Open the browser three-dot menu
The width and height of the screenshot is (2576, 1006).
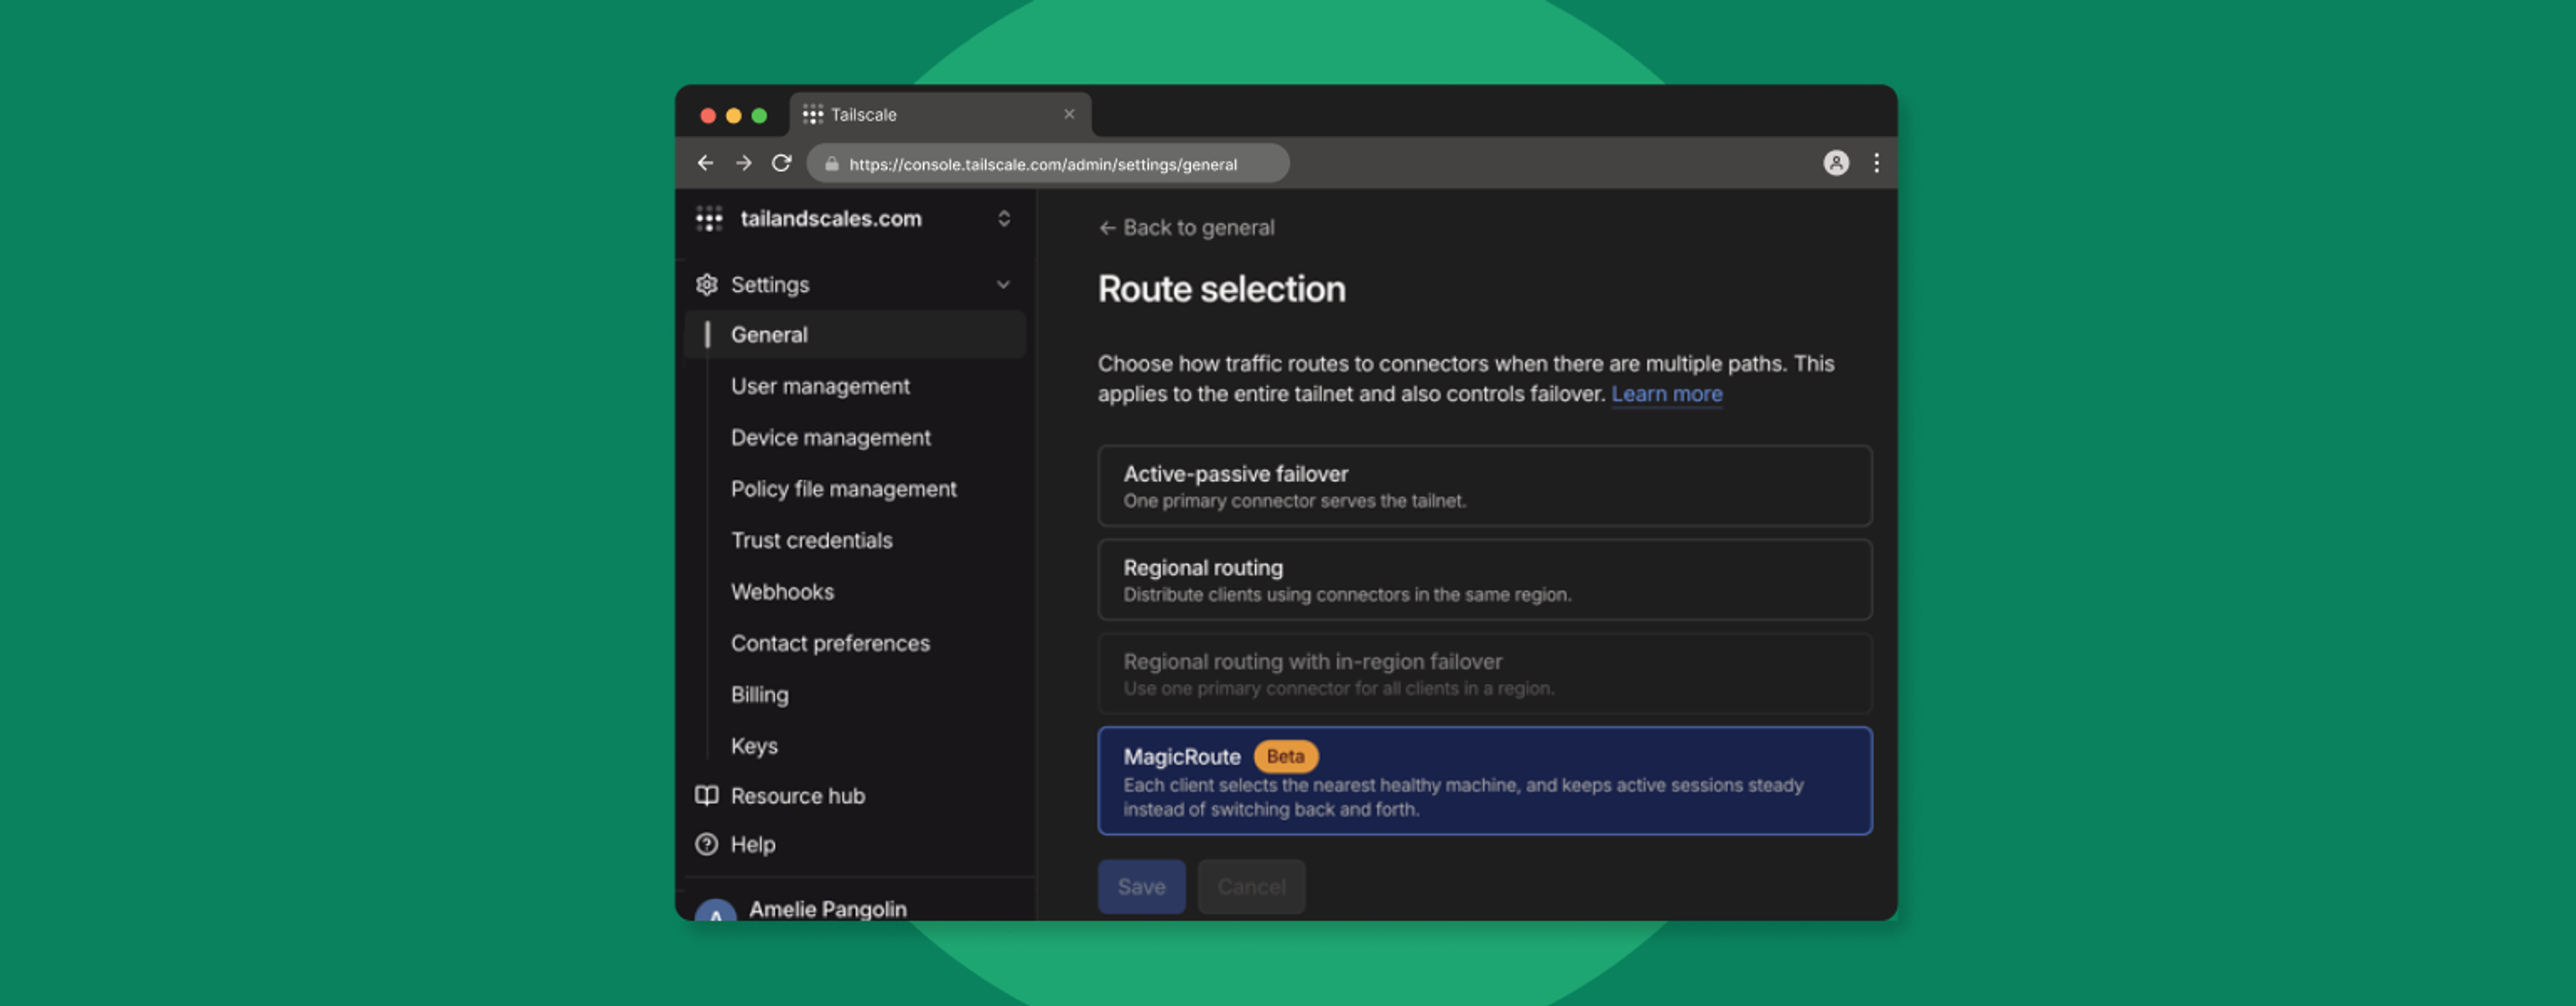pos(1876,163)
